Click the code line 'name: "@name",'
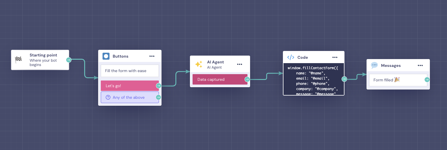Viewport: 447px width, 150px height. 311,73
